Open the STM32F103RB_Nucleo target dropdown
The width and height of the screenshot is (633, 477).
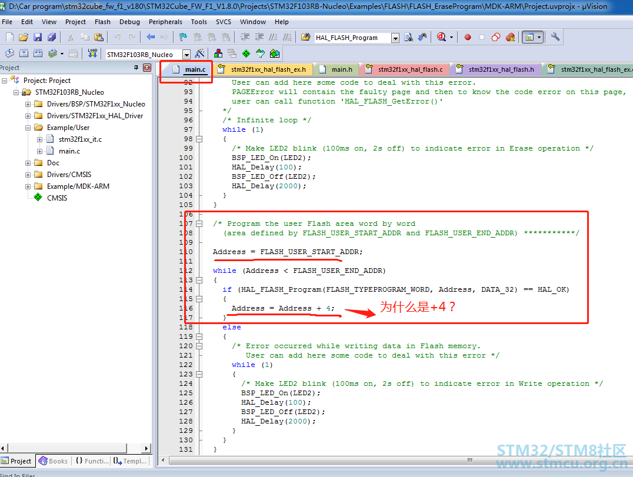point(186,55)
